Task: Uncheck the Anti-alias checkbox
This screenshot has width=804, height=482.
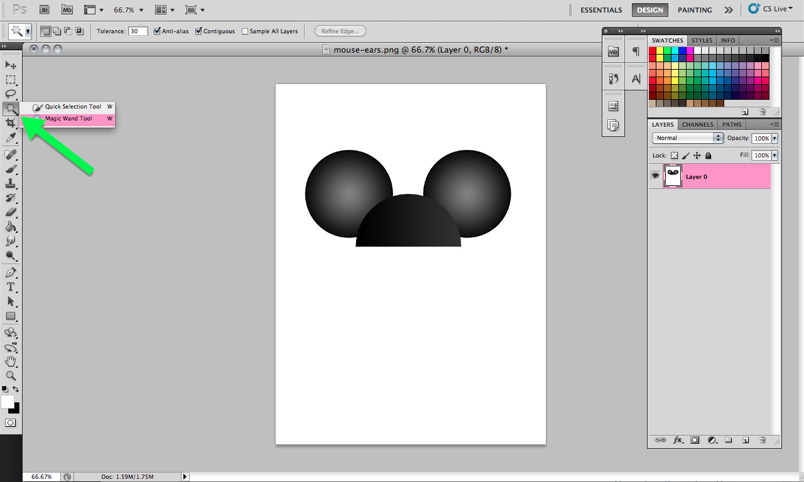Action: click(x=158, y=31)
